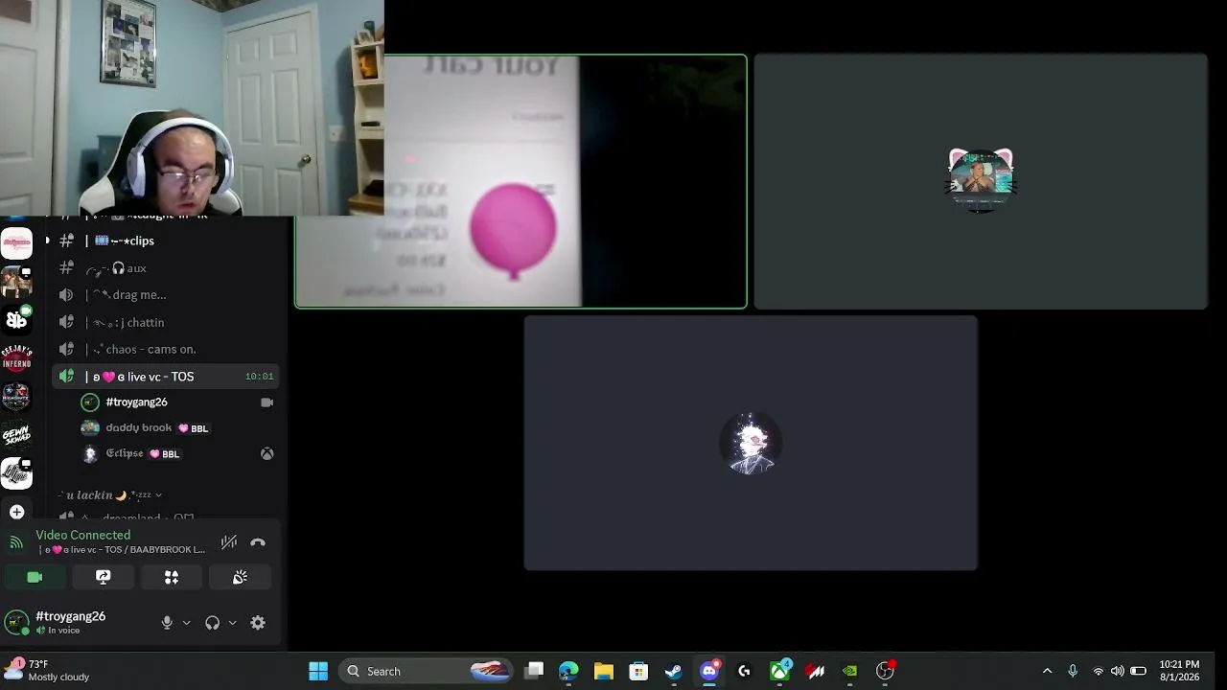The height and width of the screenshot is (690, 1227).
Task: Select #troygang26 in voice member list
Action: point(177,402)
